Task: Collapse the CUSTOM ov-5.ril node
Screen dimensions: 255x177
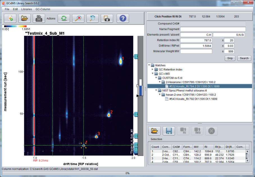Action: click(156, 78)
